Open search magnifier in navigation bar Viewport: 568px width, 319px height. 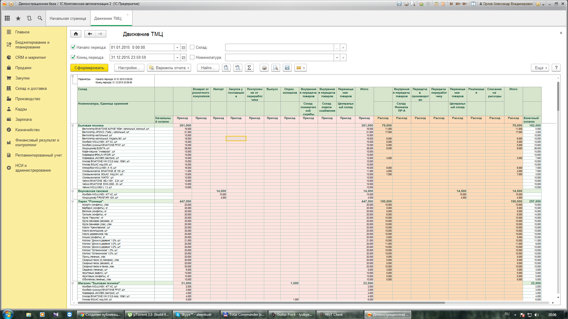coord(40,18)
